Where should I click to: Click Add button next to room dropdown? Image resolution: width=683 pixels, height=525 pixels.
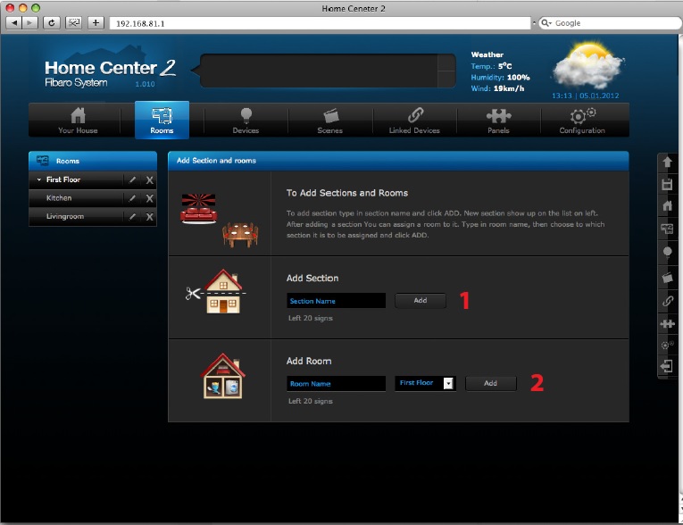click(x=490, y=383)
